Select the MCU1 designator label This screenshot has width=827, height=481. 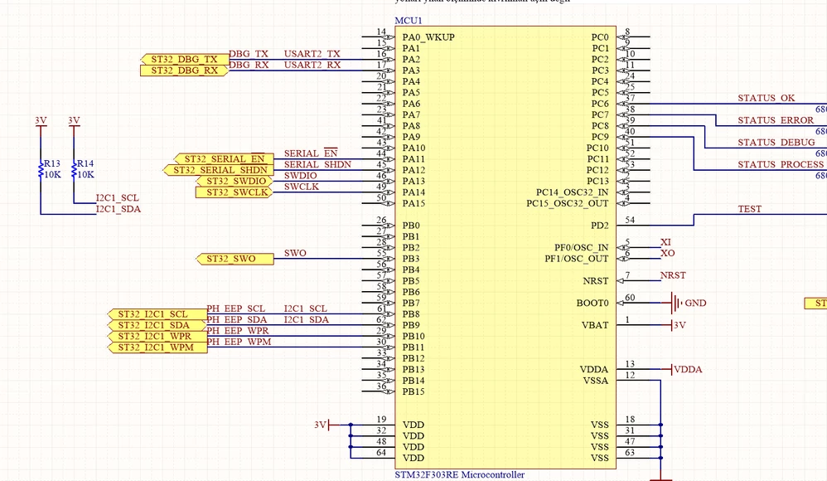pos(409,21)
